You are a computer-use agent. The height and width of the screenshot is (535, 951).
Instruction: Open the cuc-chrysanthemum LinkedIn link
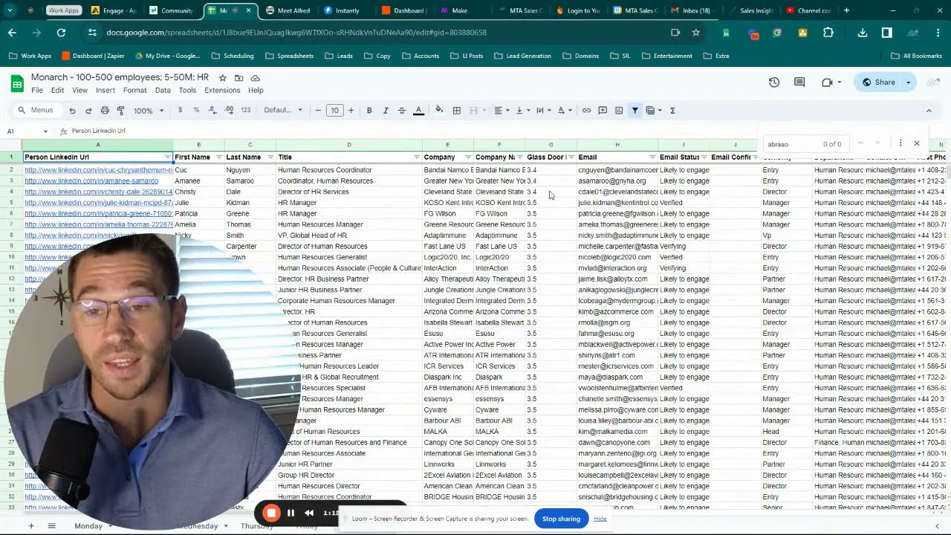(98, 170)
